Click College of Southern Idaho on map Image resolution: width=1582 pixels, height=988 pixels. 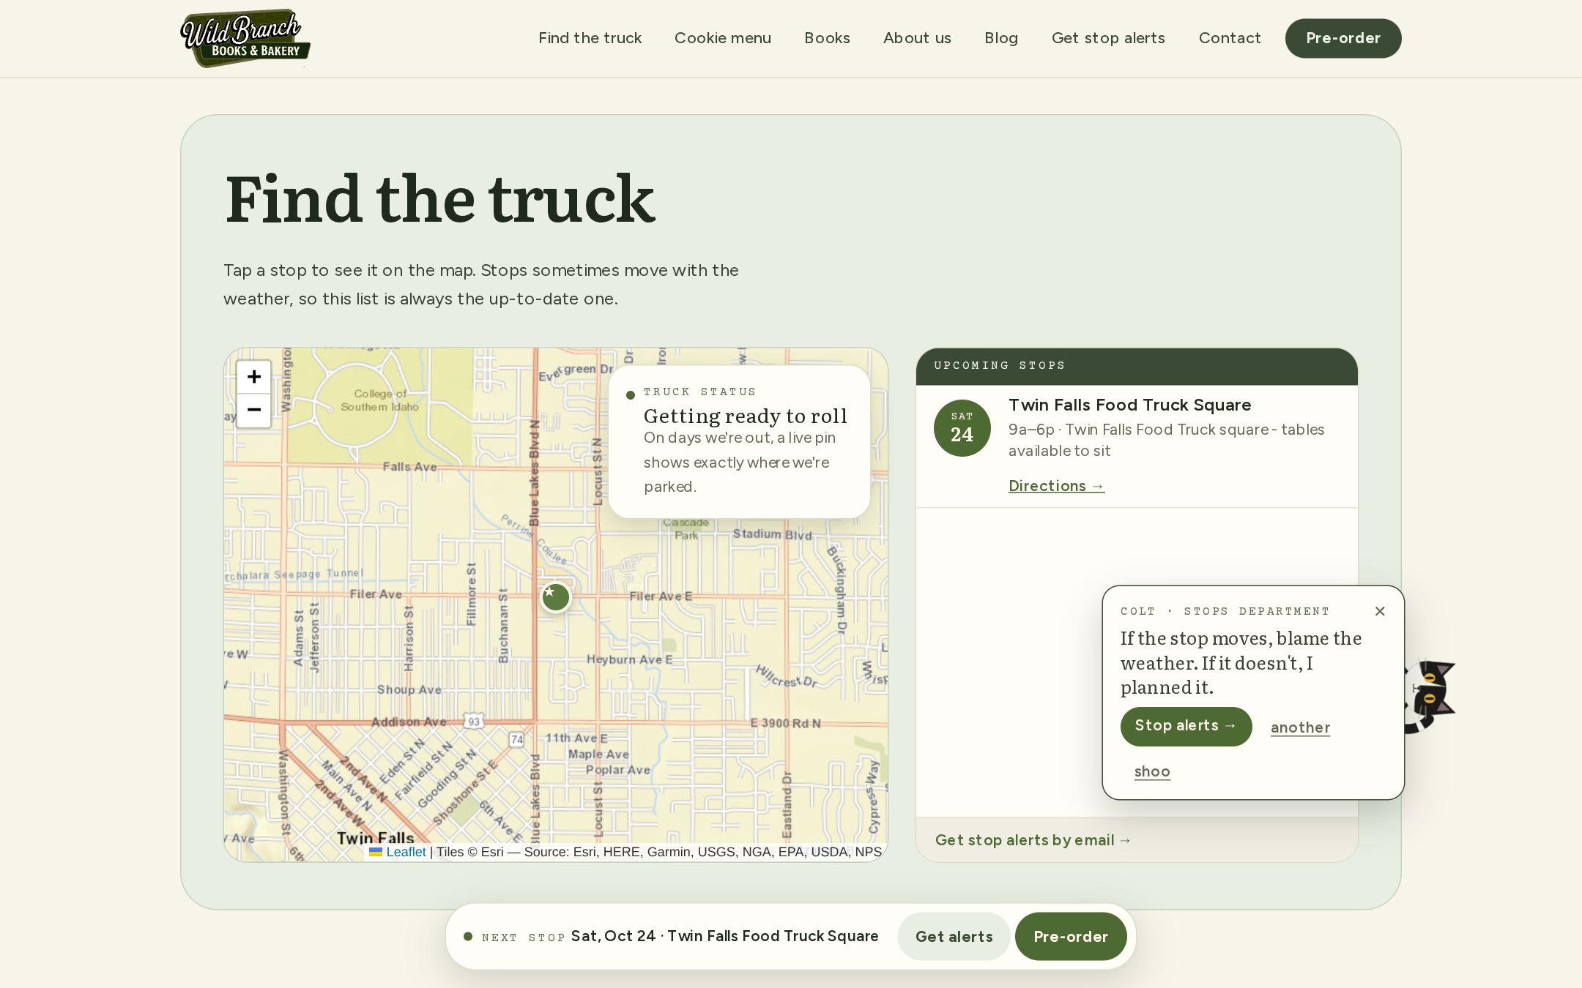click(379, 400)
